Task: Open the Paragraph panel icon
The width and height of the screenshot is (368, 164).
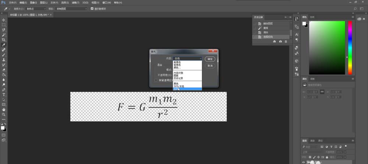Action: (x=297, y=40)
